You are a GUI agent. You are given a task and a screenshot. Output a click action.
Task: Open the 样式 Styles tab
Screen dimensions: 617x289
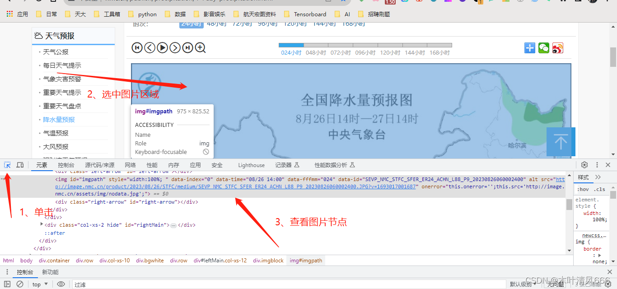[583, 177]
